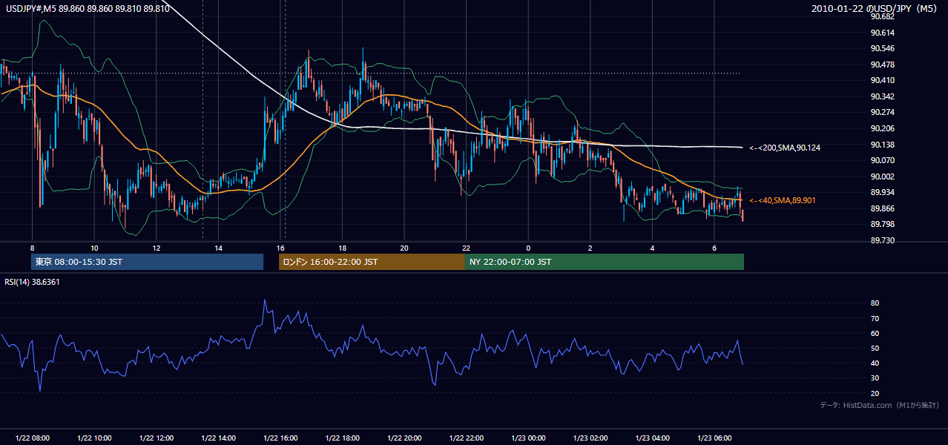The width and height of the screenshot is (948, 445).
Task: Click the RSI axis level 60
Action: point(875,333)
